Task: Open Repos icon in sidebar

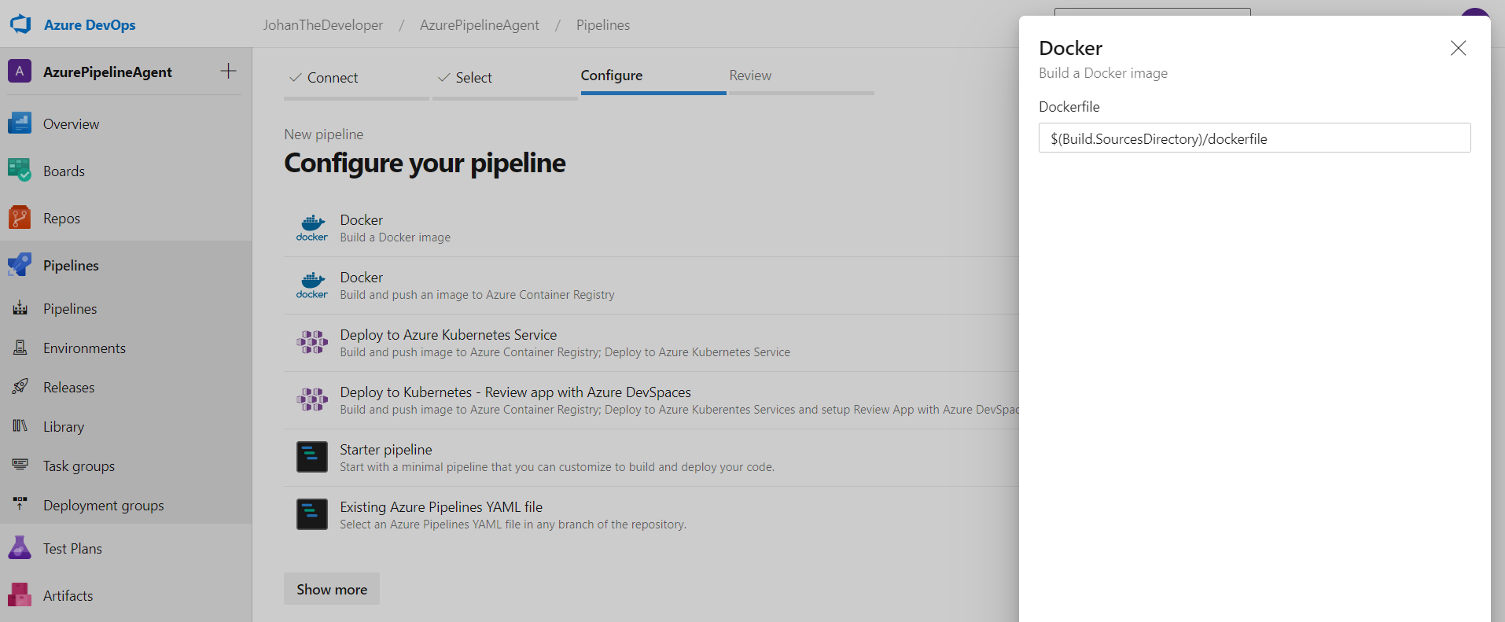Action: (x=20, y=218)
